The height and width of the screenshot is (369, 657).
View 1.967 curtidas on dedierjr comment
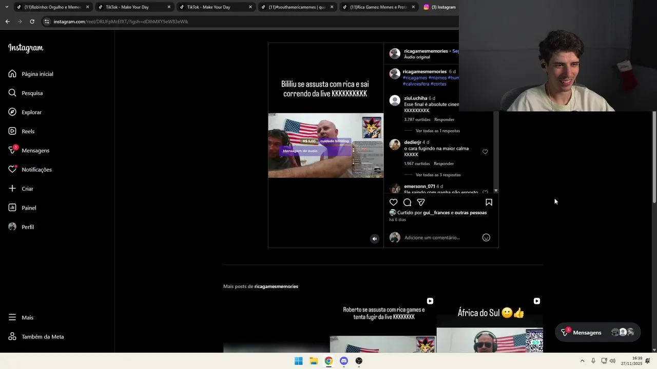click(417, 163)
